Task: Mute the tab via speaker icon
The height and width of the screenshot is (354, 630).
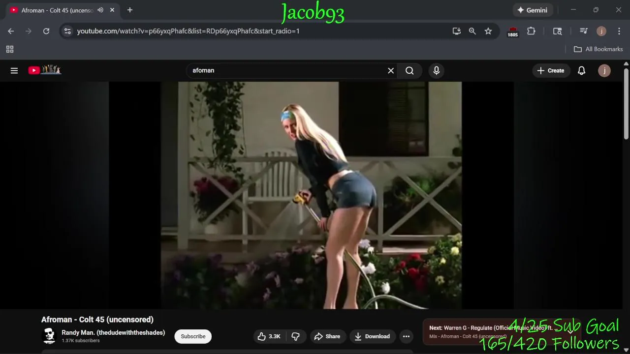Action: point(100,10)
